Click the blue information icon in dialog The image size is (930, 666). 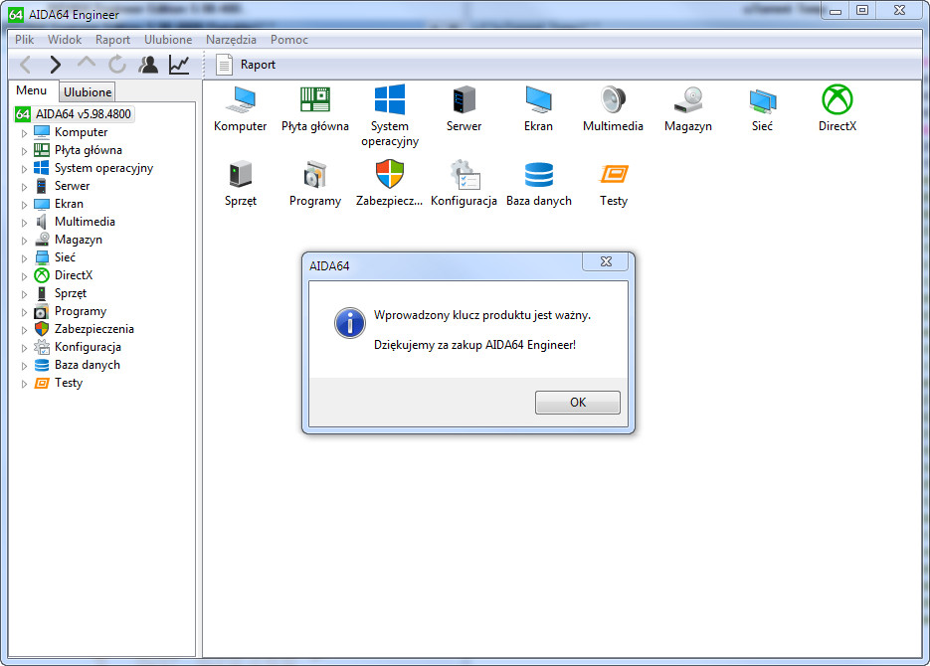pos(350,323)
